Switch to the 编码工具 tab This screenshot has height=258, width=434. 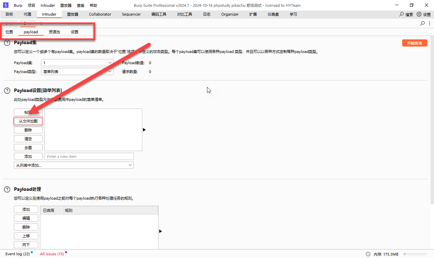(x=159, y=14)
